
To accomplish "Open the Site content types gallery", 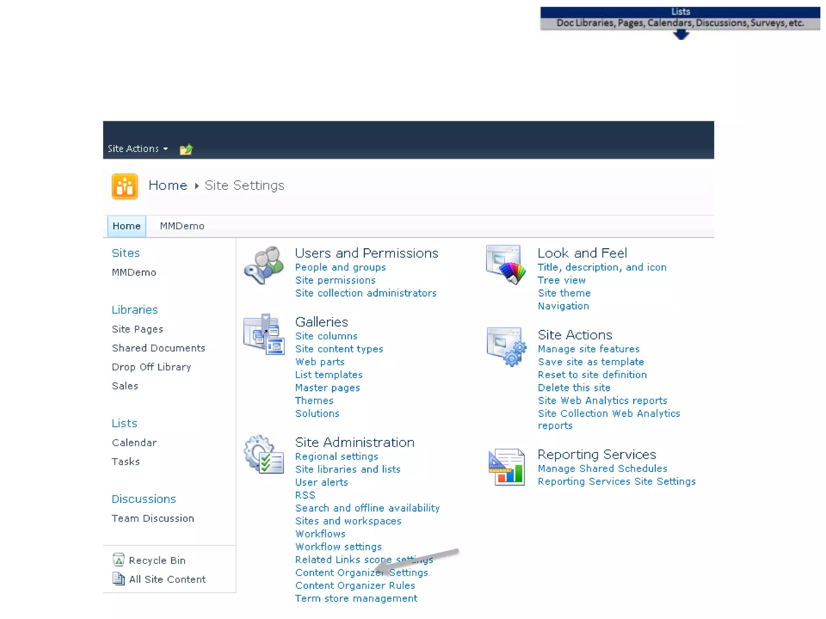I will click(339, 349).
